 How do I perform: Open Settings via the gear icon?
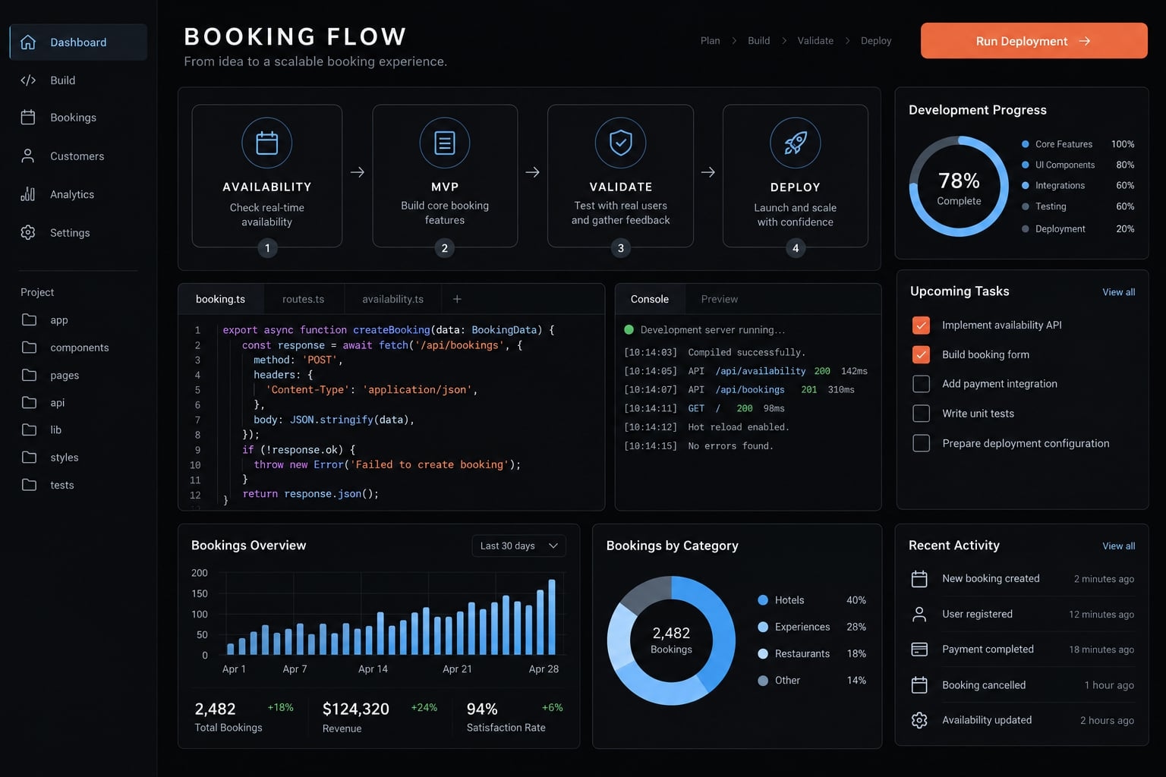(28, 232)
